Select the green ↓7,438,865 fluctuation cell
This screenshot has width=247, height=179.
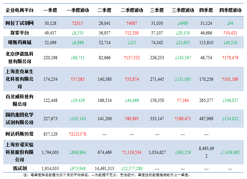[230, 152]
